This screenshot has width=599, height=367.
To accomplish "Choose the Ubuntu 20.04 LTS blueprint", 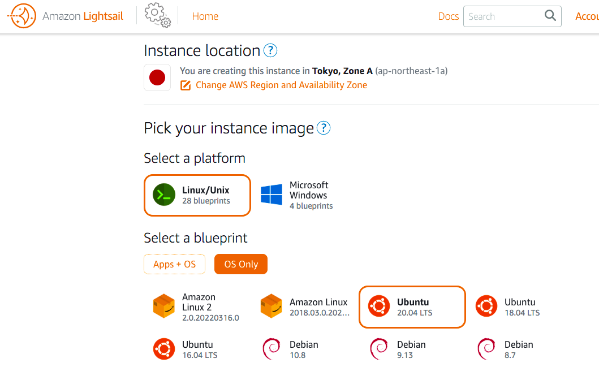I will 412,307.
